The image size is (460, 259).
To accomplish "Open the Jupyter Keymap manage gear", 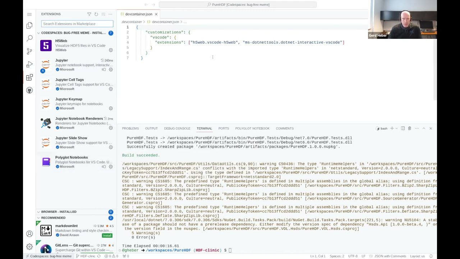I will coord(111,108).
